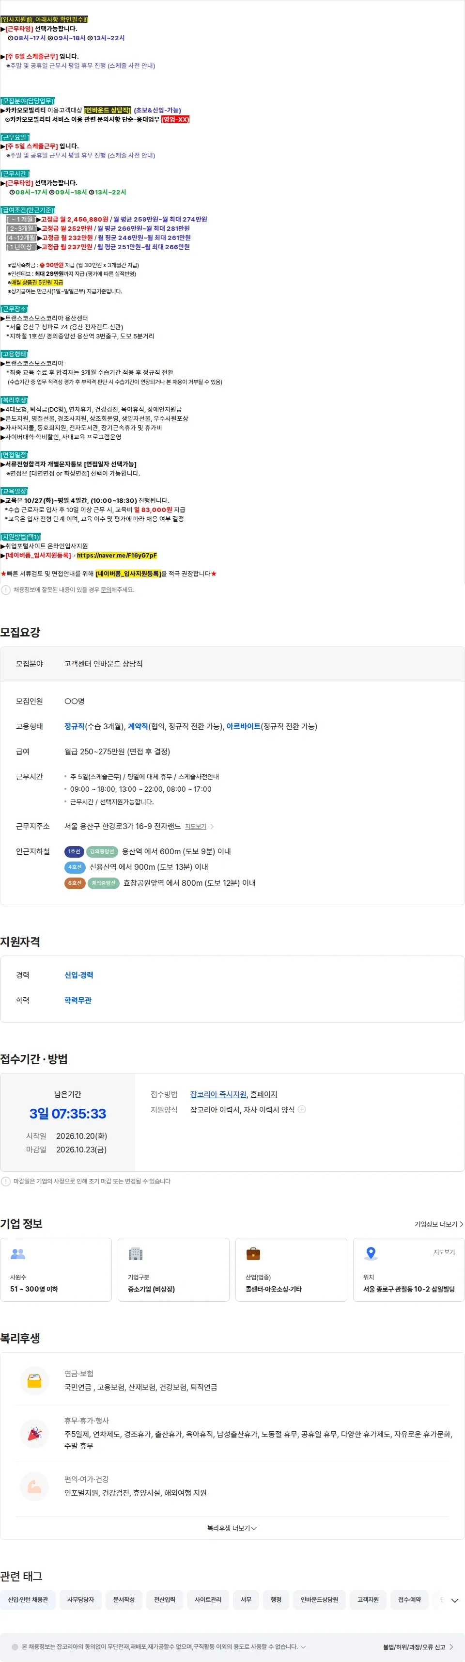Click the 편의·여가·건강 benefits icon
Viewport: 465px width, 1662px height.
click(x=34, y=1486)
